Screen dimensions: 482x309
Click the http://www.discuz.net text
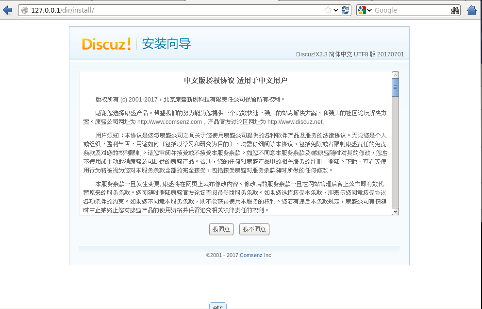point(295,122)
